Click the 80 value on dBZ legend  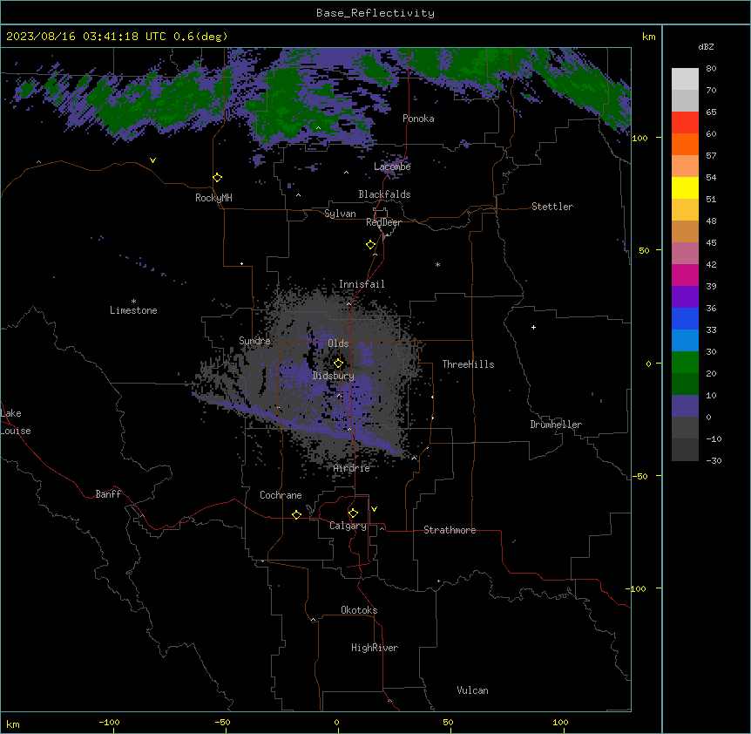(711, 69)
